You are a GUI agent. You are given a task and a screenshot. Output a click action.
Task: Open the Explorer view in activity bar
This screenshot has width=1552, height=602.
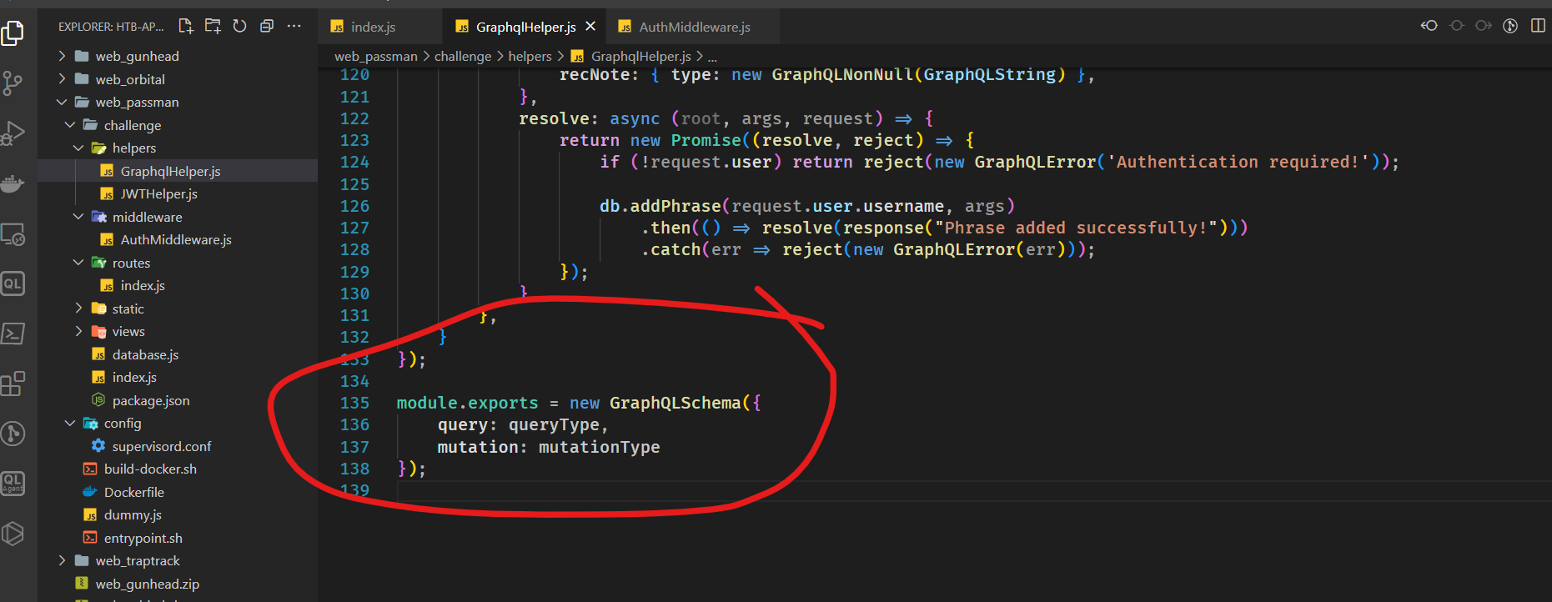click(x=13, y=33)
